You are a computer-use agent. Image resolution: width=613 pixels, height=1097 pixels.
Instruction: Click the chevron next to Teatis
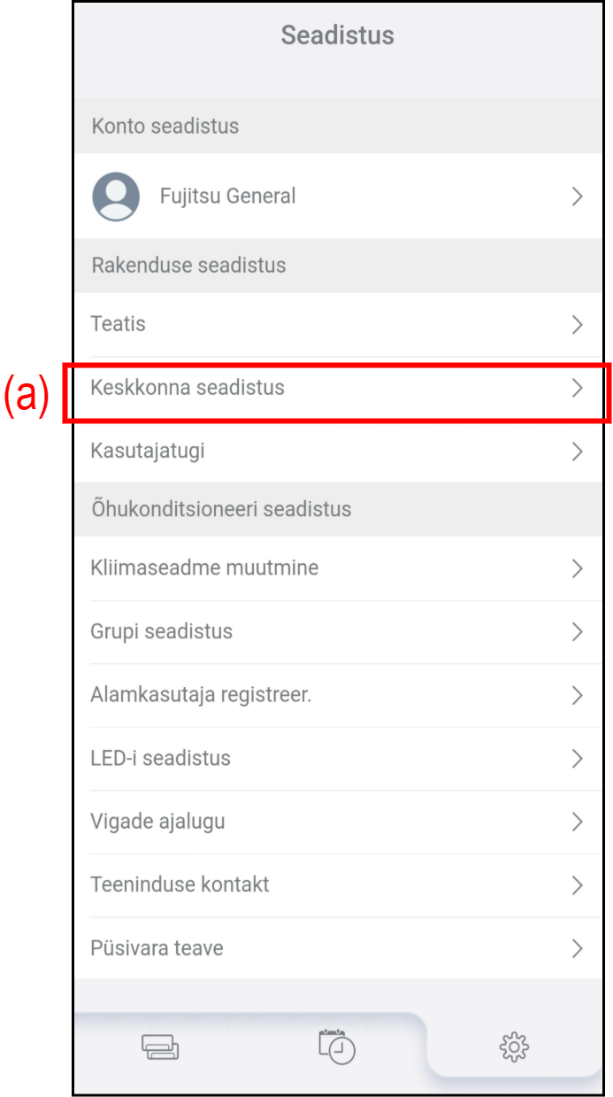coord(578,325)
